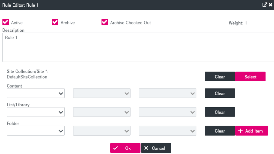Open the first List/Library dropdown
Image resolution: width=274 pixels, height=154 pixels.
pos(36,112)
